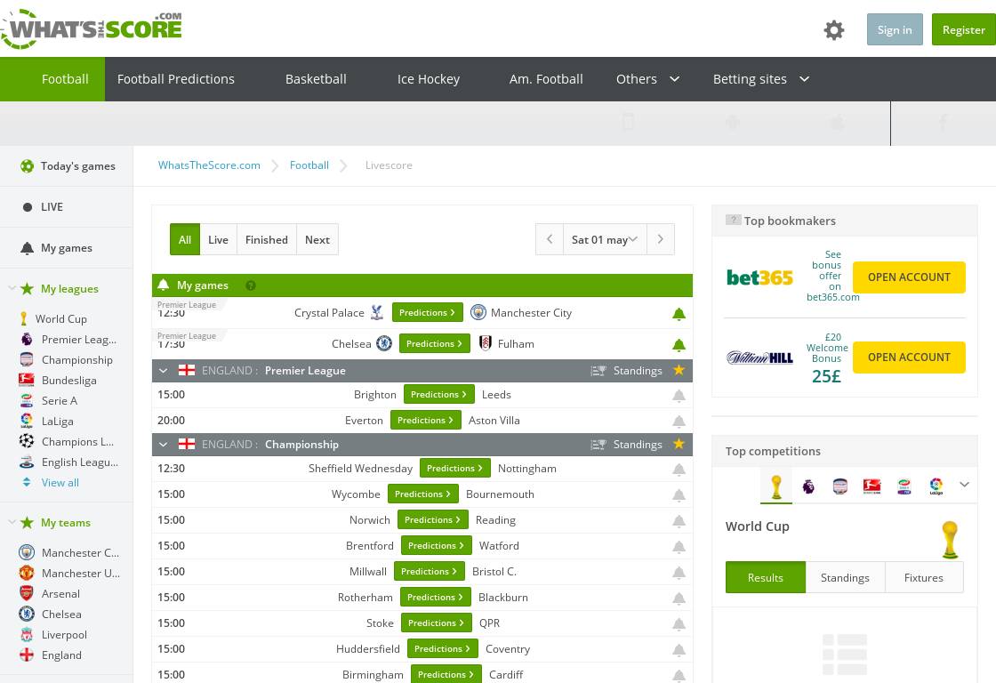Viewport: 996px width, 683px height.
Task: Collapse the England Championship section
Action: 163,445
